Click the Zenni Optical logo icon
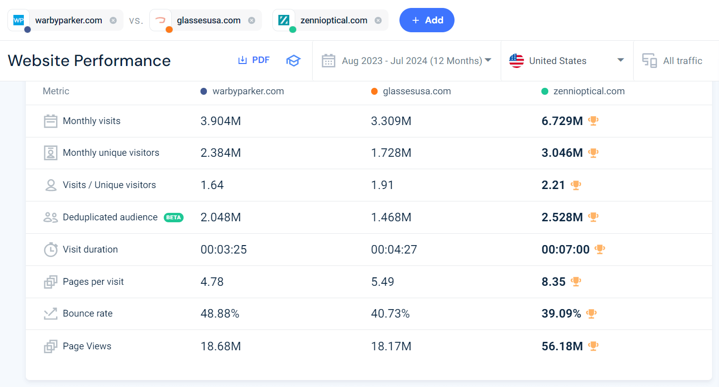The width and height of the screenshot is (719, 387). pyautogui.click(x=284, y=20)
